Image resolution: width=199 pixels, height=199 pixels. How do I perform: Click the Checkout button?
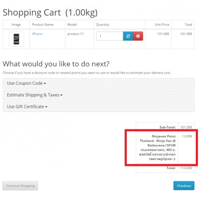point(184,185)
